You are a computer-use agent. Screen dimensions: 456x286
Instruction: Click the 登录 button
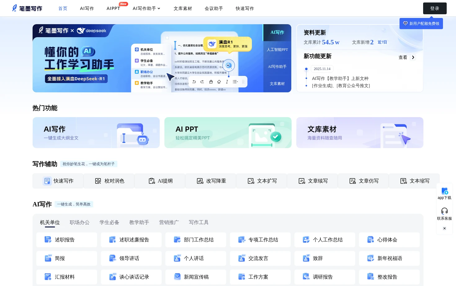click(x=435, y=8)
